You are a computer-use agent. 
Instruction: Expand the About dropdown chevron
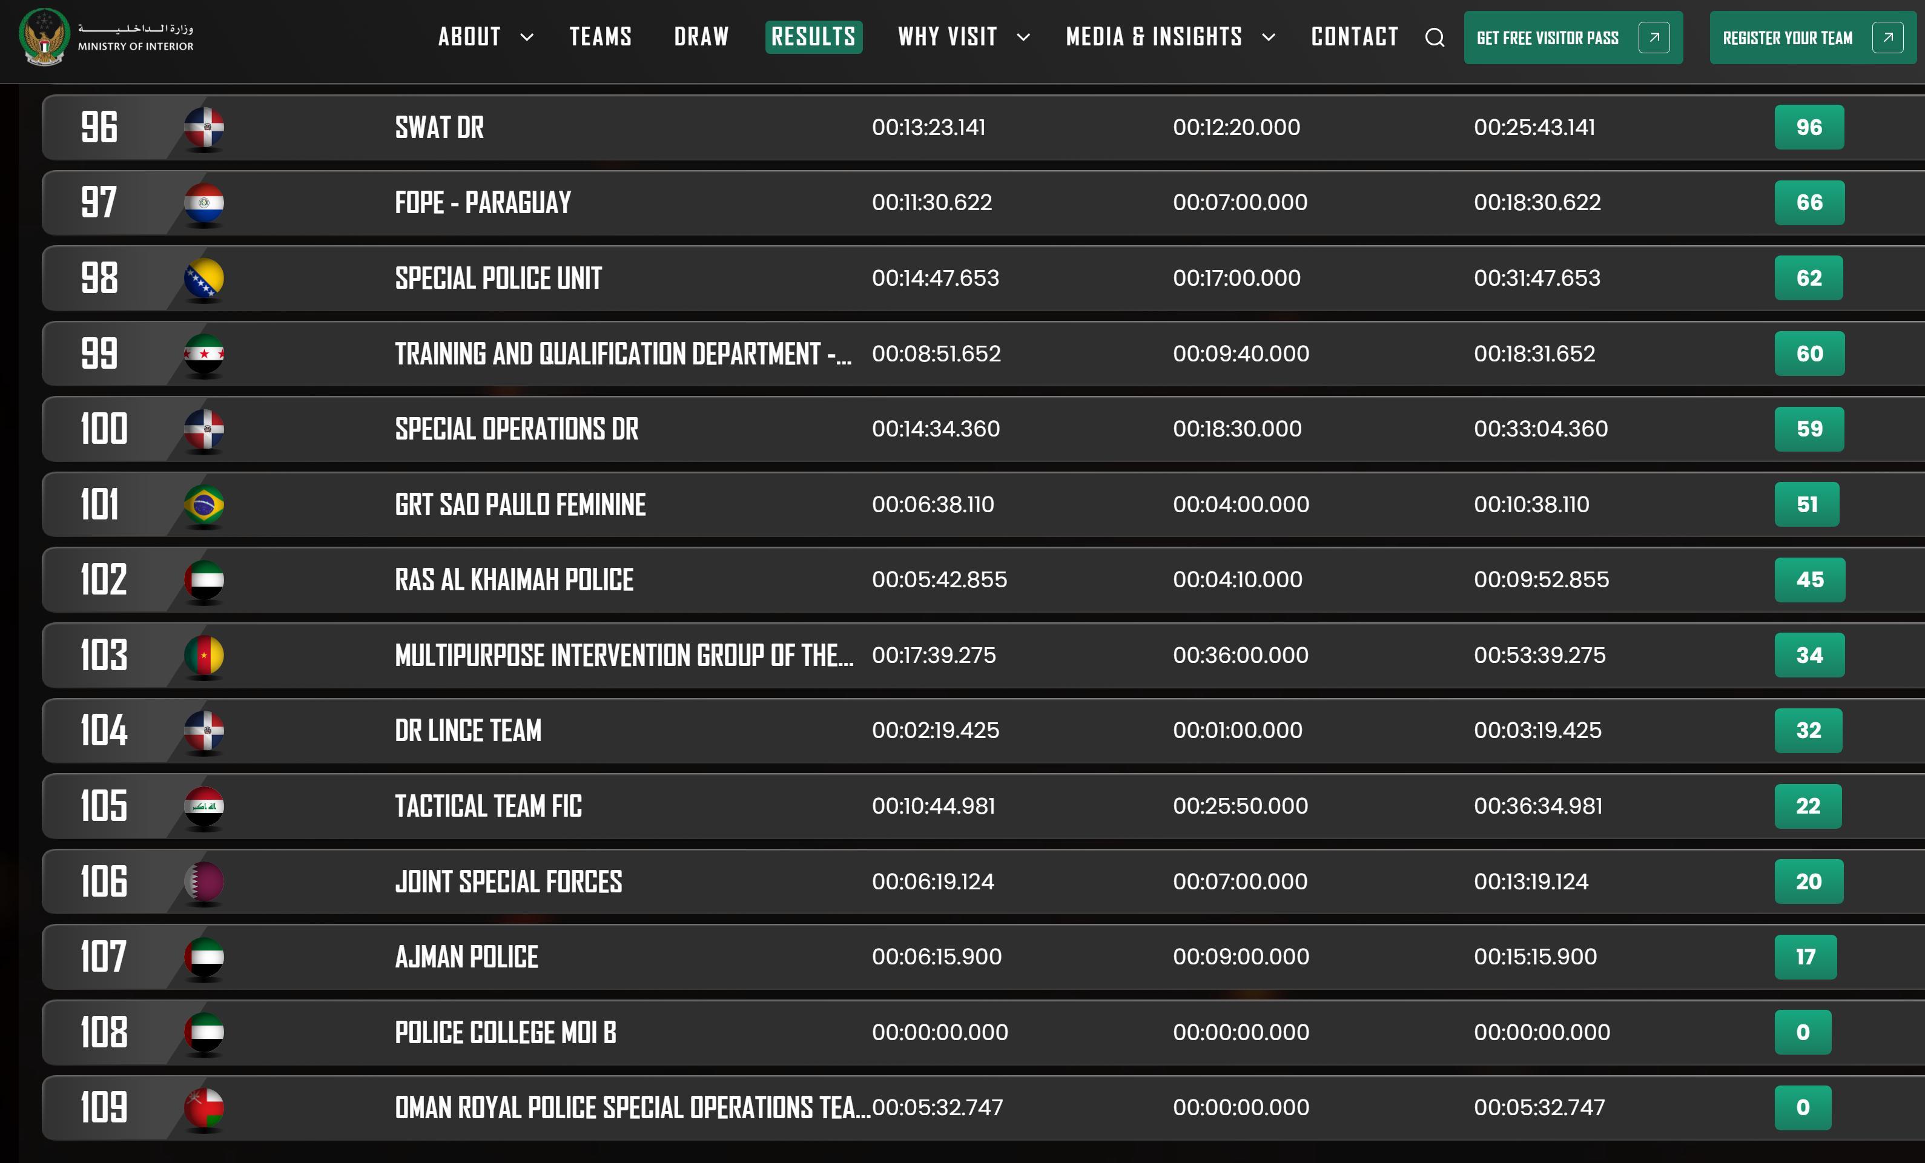(527, 38)
